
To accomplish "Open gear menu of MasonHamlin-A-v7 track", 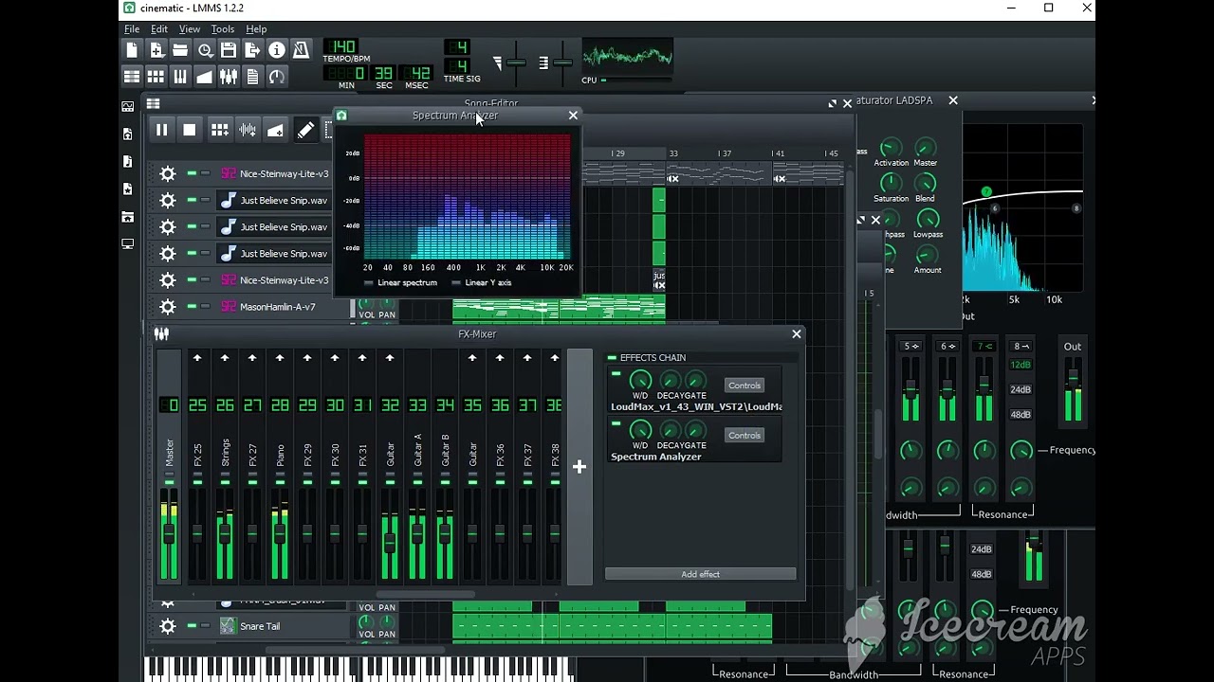I will (168, 307).
